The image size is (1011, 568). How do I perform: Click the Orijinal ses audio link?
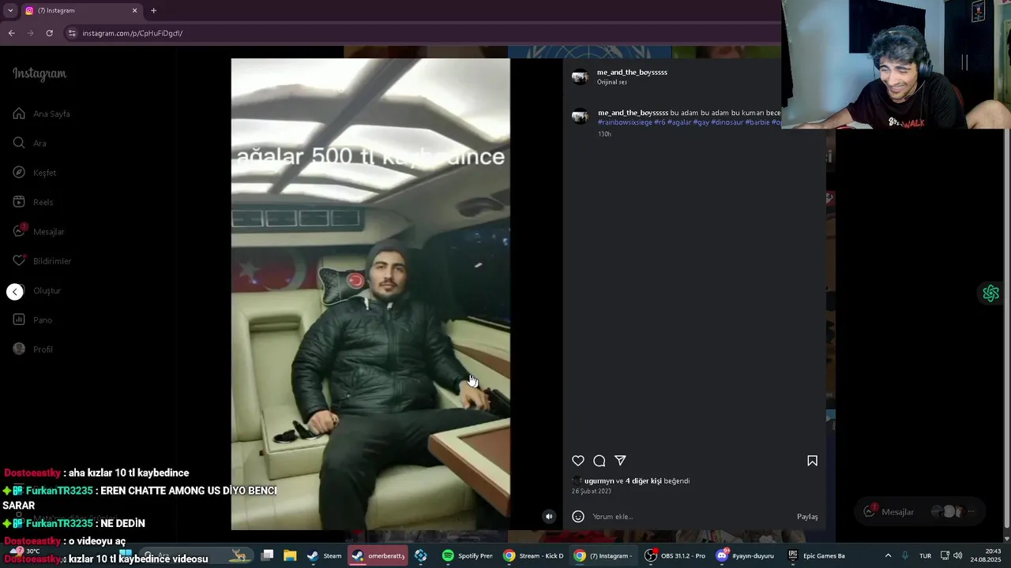pos(612,82)
